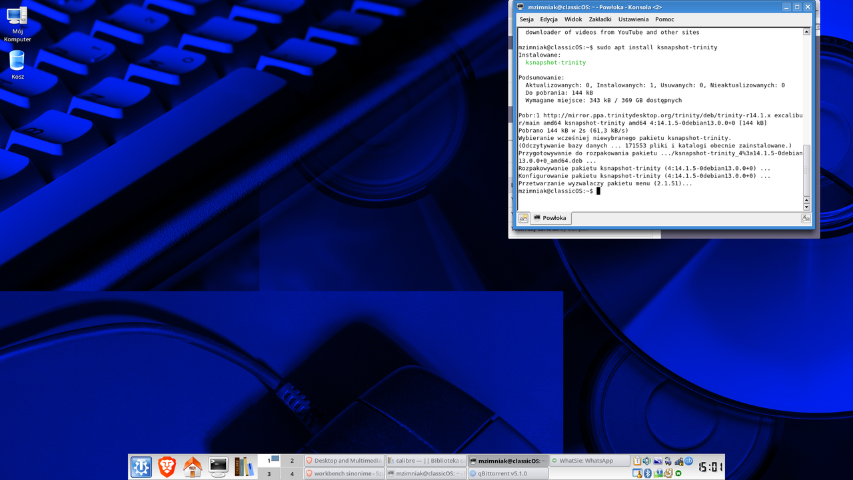The image size is (853, 480).
Task: Open the update notifier tray icon
Action: point(668,473)
